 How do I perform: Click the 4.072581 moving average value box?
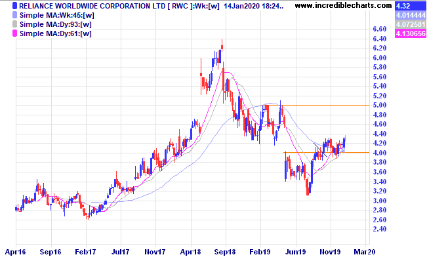point(410,24)
